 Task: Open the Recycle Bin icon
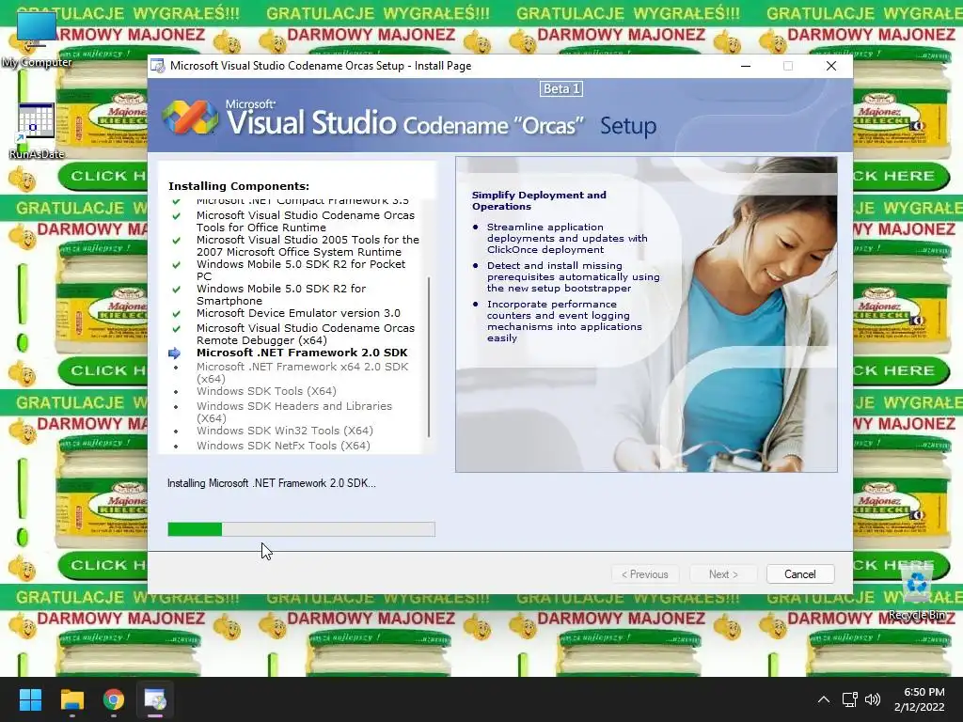point(917,590)
